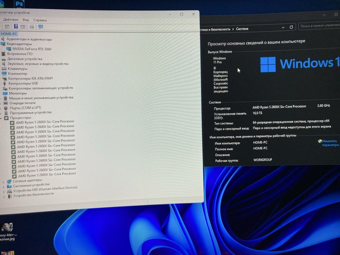Select the HOME-PC root node in Device Manager

click(x=9, y=34)
